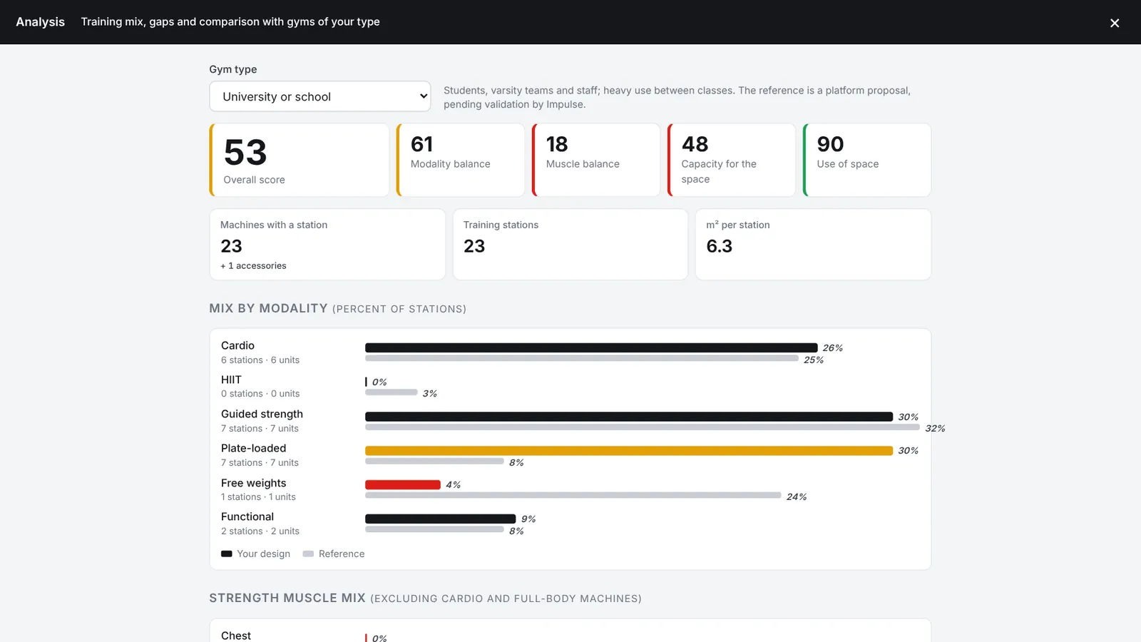Image resolution: width=1141 pixels, height=642 pixels.
Task: Click the black Your design legend swatch
Action: [227, 554]
